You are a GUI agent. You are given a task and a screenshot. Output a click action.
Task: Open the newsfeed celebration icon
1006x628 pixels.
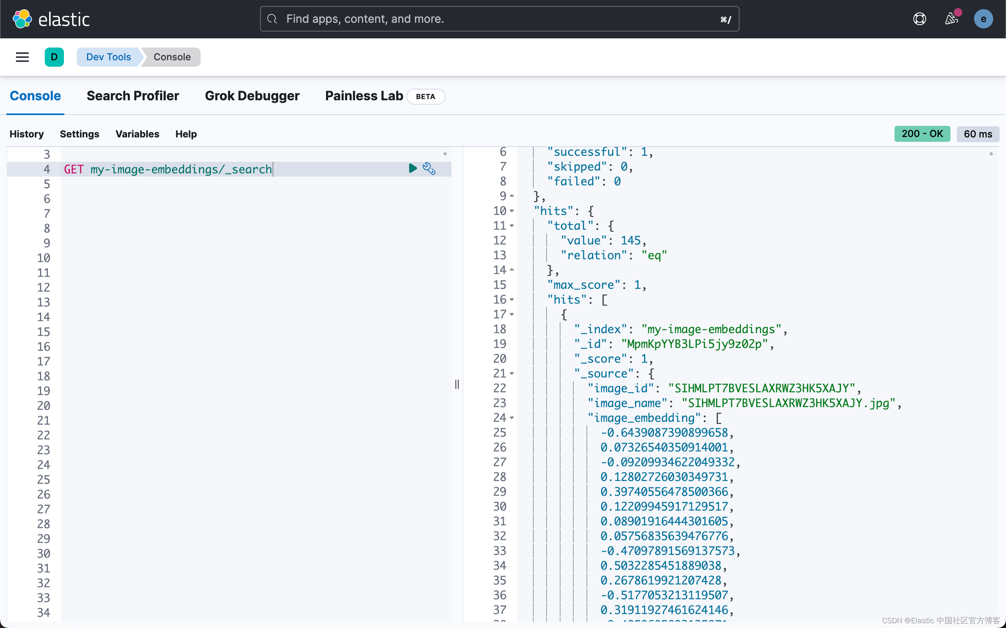tap(951, 19)
